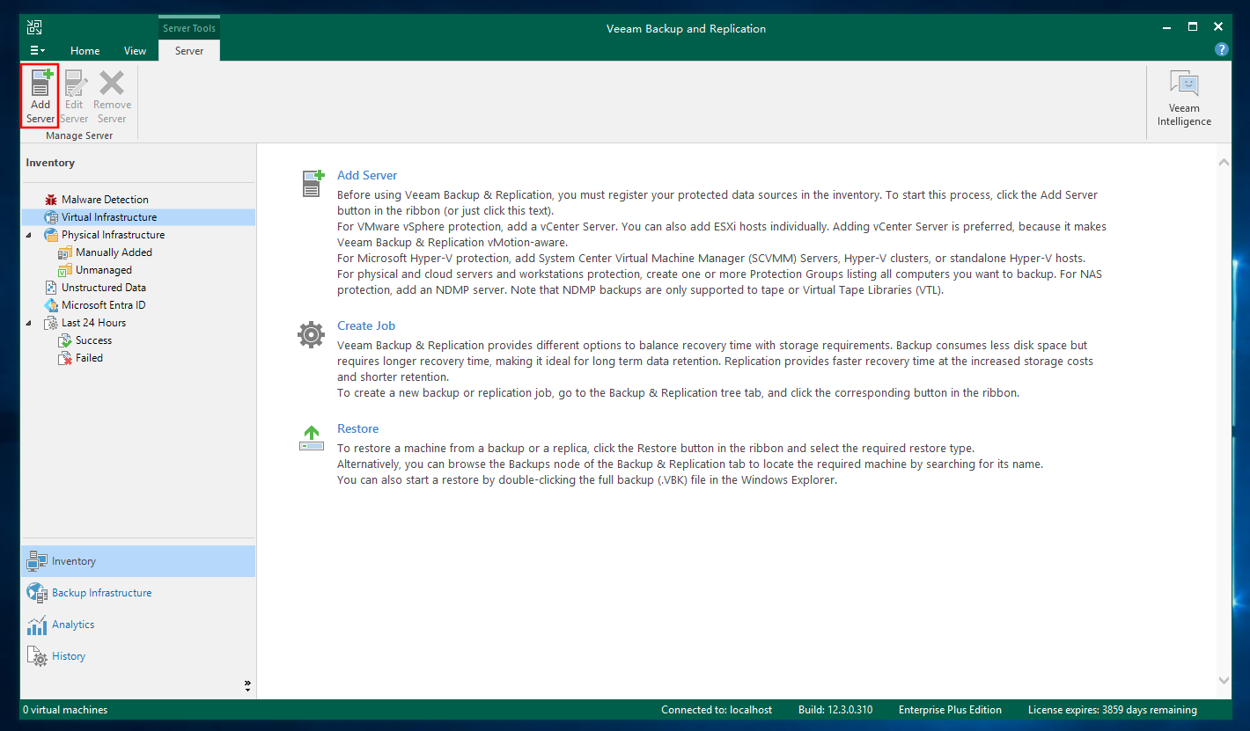Select Unstructured Data node
The width and height of the screenshot is (1250, 731).
pyautogui.click(x=104, y=288)
